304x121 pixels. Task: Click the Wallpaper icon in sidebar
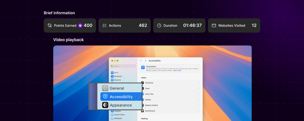coord(112,118)
